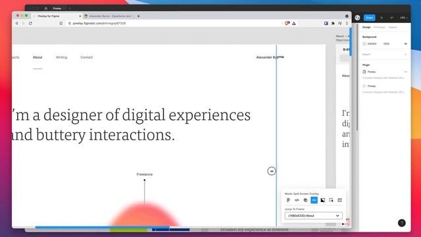Select the last layout mode icon in Pixelay panel
The image size is (421, 237).
point(339,200)
